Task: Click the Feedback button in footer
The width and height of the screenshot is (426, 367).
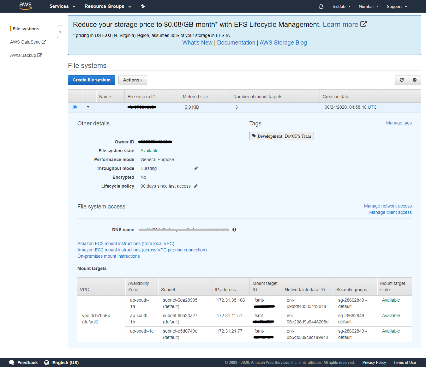Action: coord(23,363)
